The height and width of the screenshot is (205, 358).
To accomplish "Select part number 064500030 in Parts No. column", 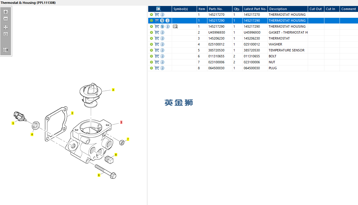I will click(x=216, y=68).
